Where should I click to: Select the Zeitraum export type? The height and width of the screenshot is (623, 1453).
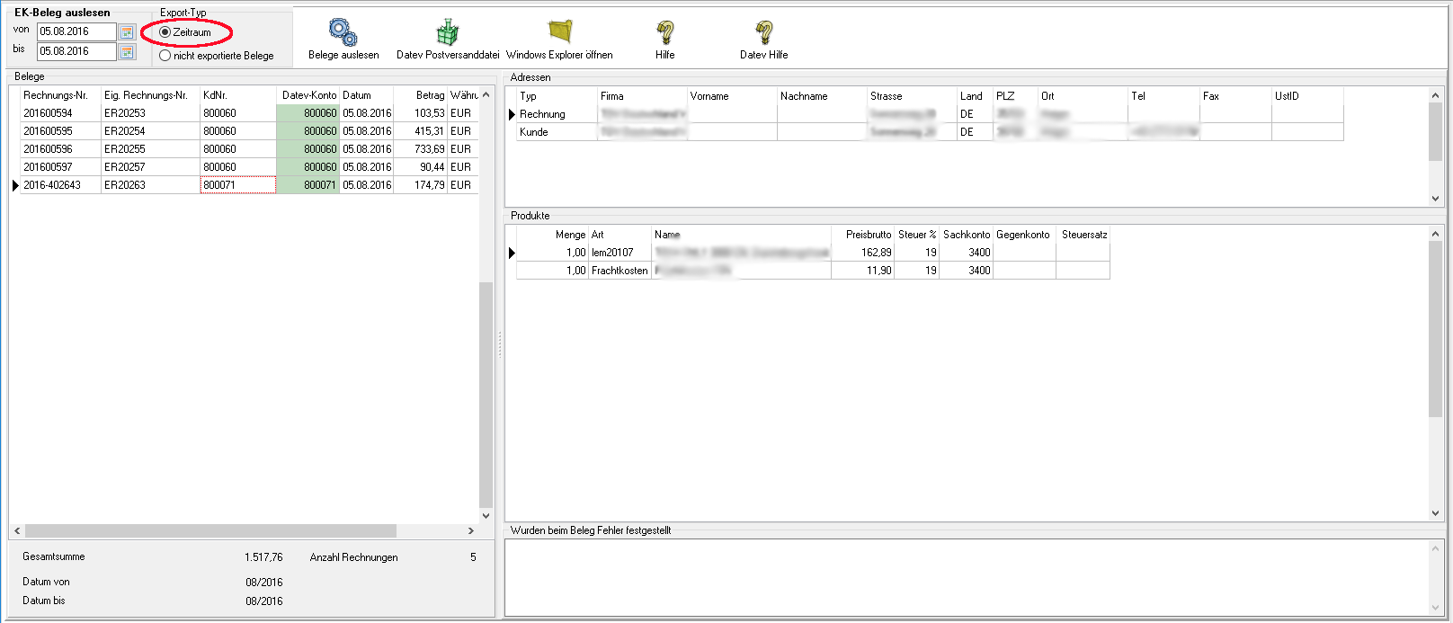click(165, 32)
